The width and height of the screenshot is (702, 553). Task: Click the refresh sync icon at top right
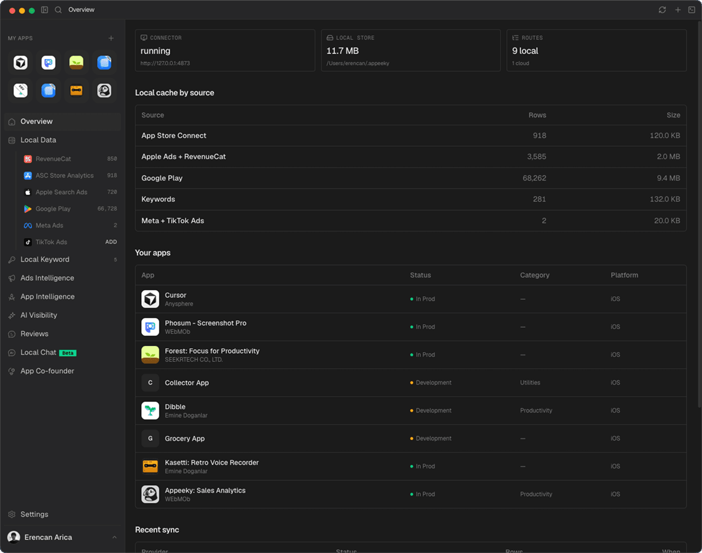point(662,10)
